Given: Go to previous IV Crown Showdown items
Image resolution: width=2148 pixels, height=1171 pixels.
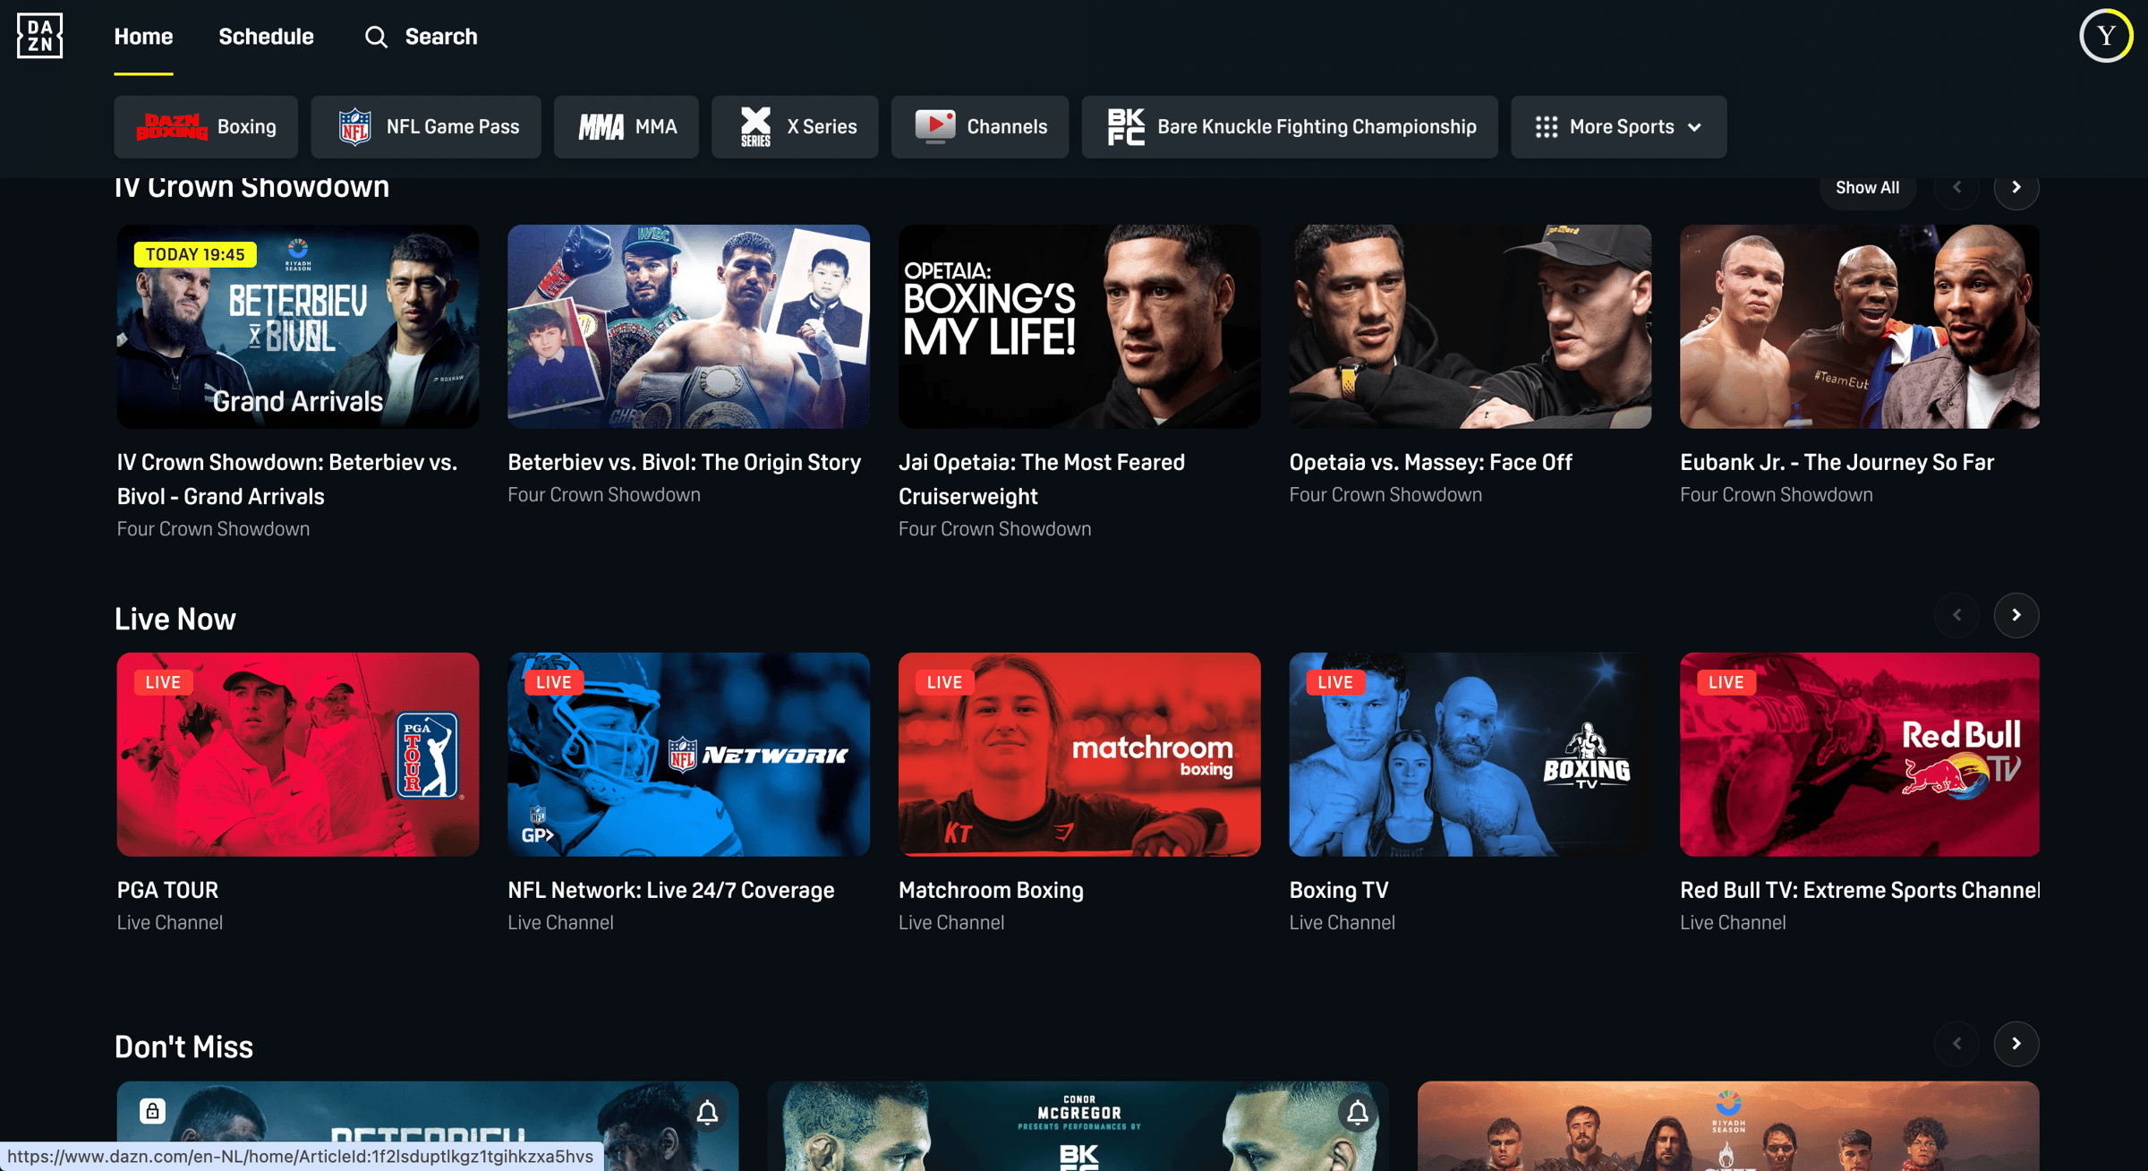Looking at the screenshot, I should point(1956,187).
